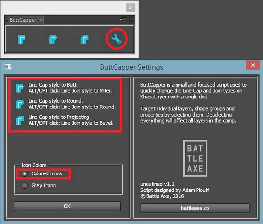Click the 'ButtCapper Settings' title text
263x224 pixels.
(132, 67)
